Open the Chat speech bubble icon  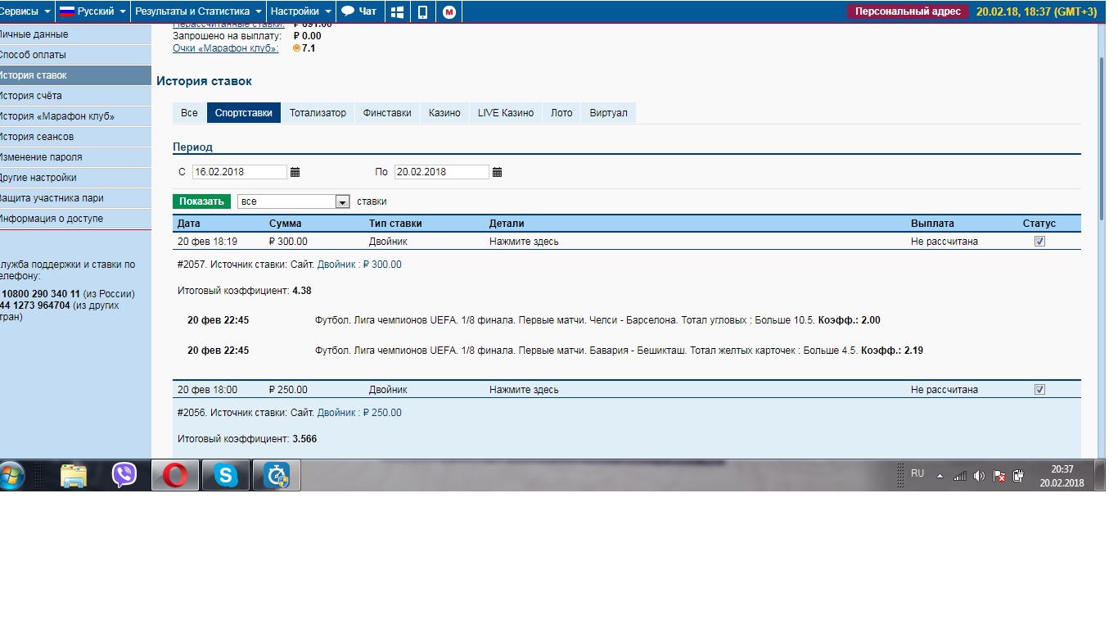point(348,11)
